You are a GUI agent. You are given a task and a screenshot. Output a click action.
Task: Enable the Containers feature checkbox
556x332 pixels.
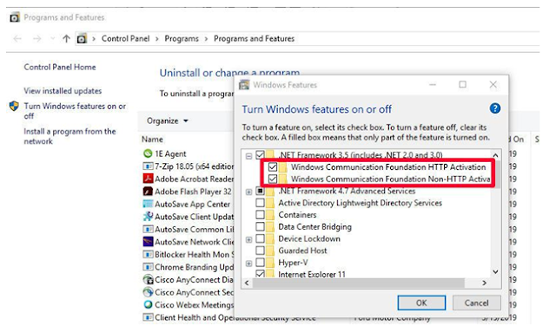tap(260, 214)
